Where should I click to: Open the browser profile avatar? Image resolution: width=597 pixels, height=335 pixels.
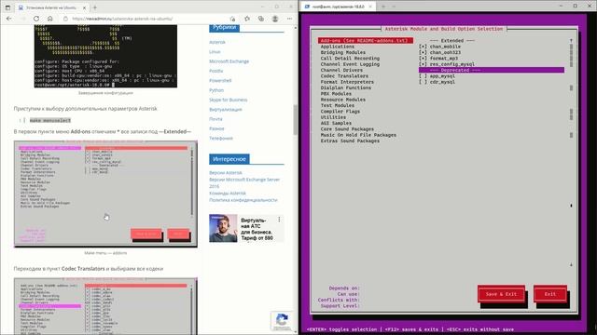275,19
